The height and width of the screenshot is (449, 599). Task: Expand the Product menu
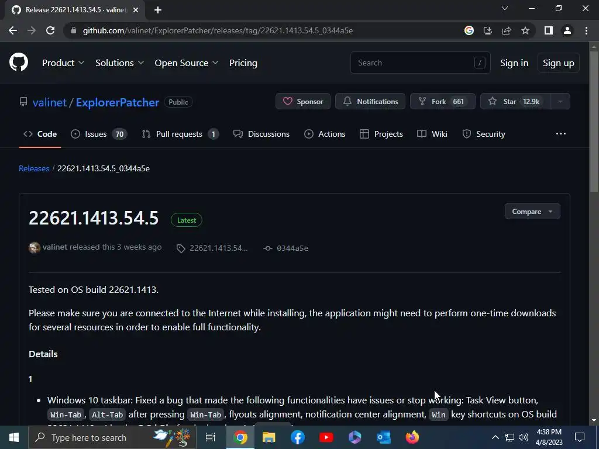point(63,63)
